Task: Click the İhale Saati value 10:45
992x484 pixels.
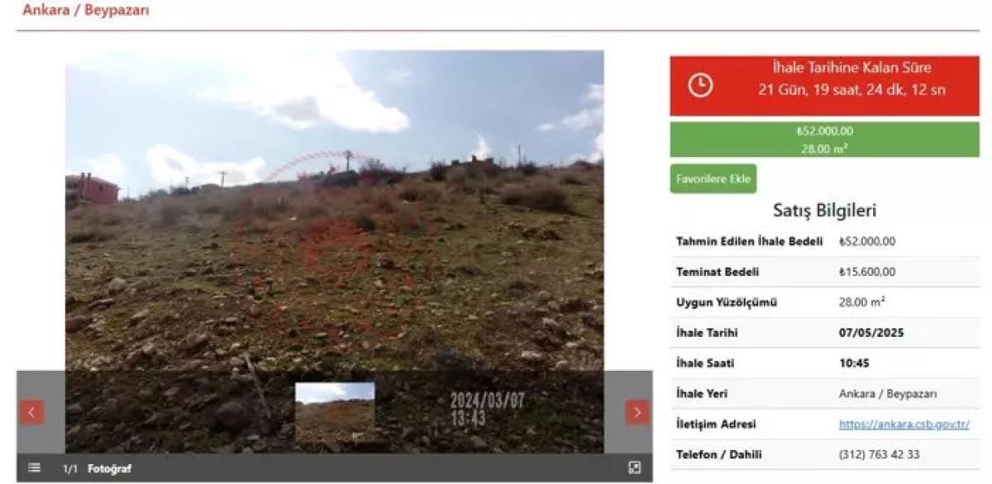Action: pyautogui.click(x=854, y=363)
